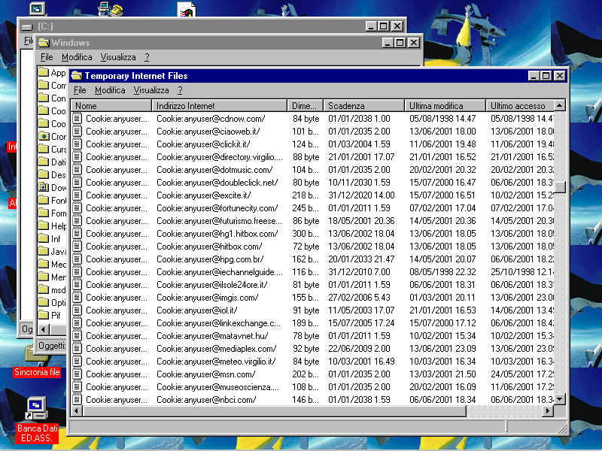
Task: Select the Help folder in Windows window
Action: point(52,226)
